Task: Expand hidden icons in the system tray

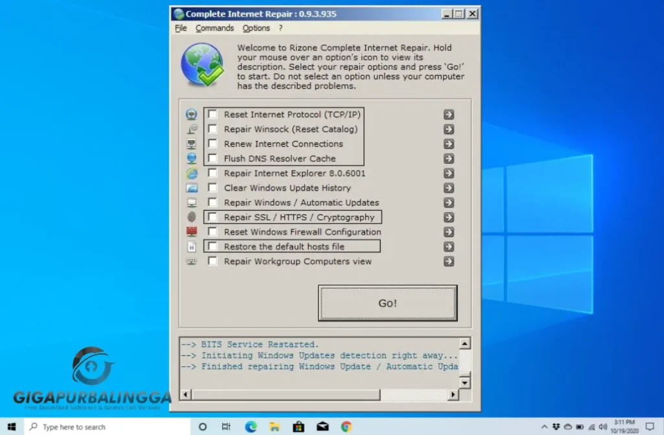Action: click(x=543, y=427)
